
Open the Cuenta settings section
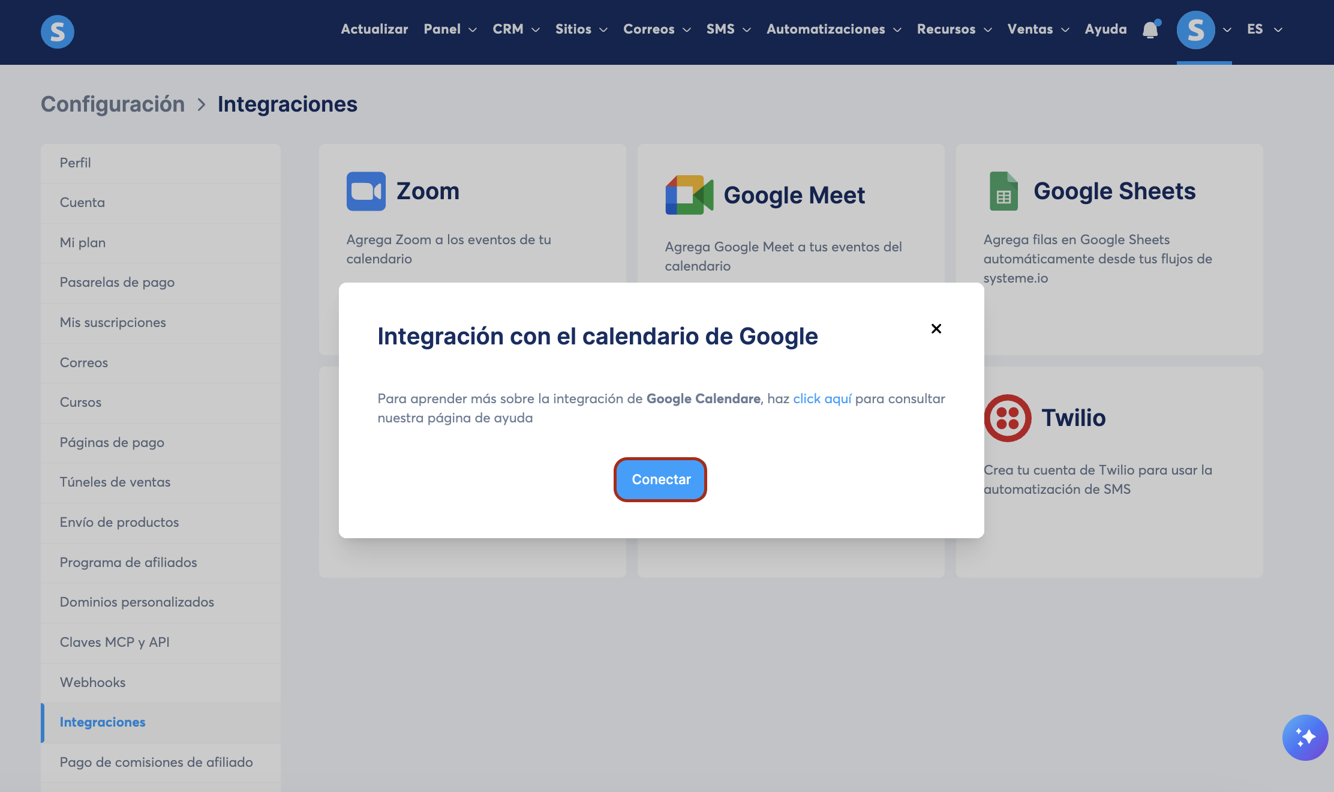pyautogui.click(x=161, y=203)
